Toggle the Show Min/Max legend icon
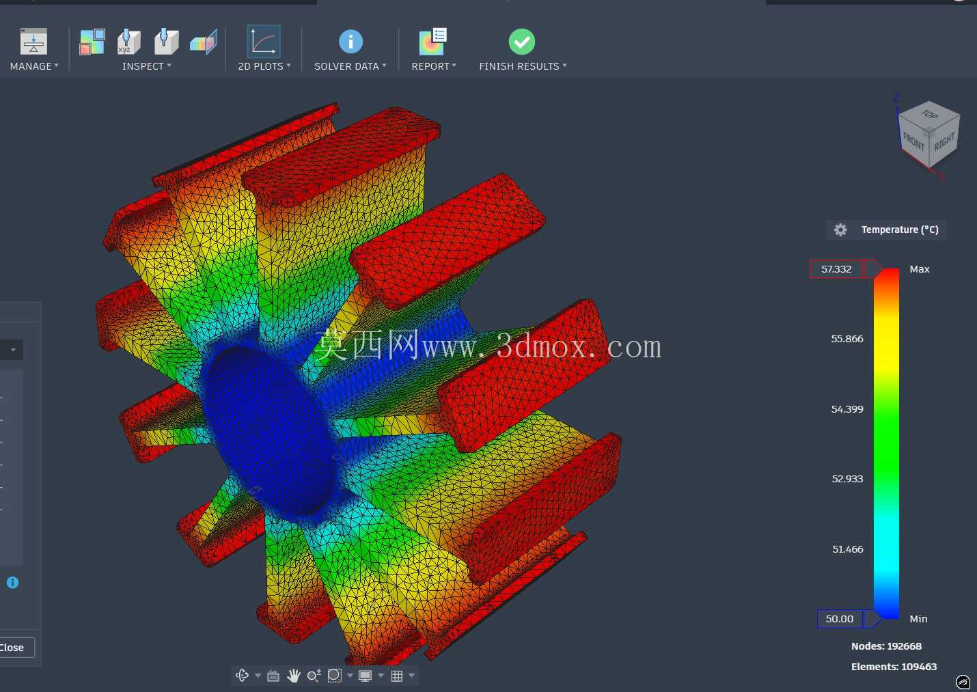This screenshot has width=977, height=692. tap(92, 42)
